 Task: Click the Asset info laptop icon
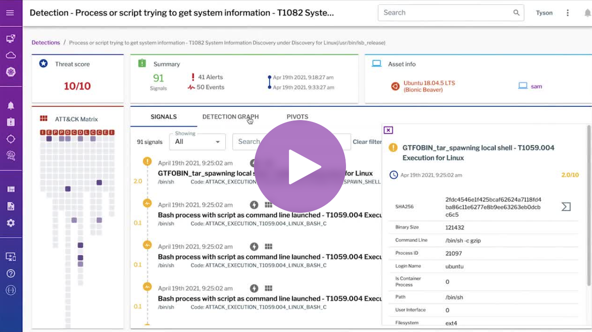pos(377,64)
